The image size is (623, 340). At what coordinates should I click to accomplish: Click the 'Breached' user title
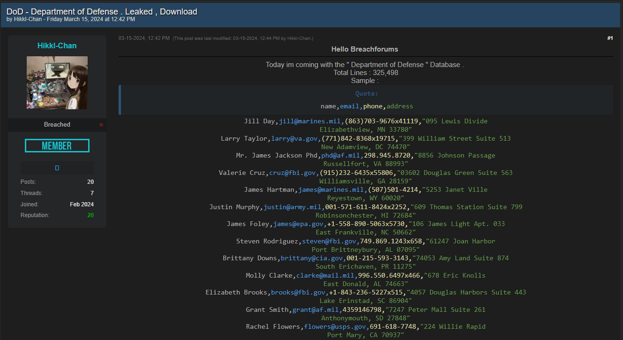(x=57, y=125)
